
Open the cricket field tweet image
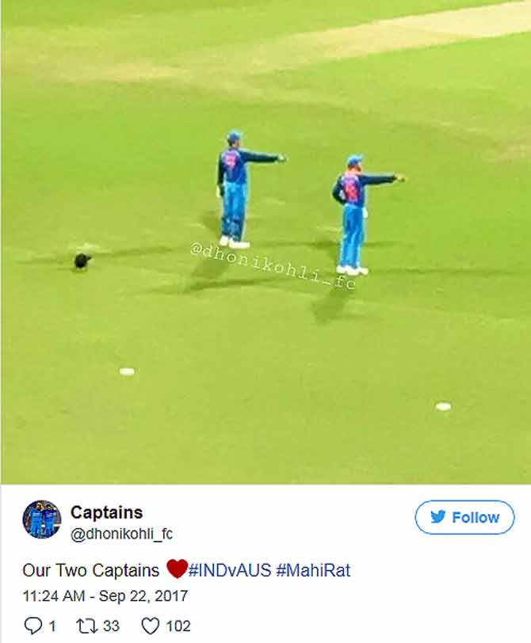[x=265, y=242]
